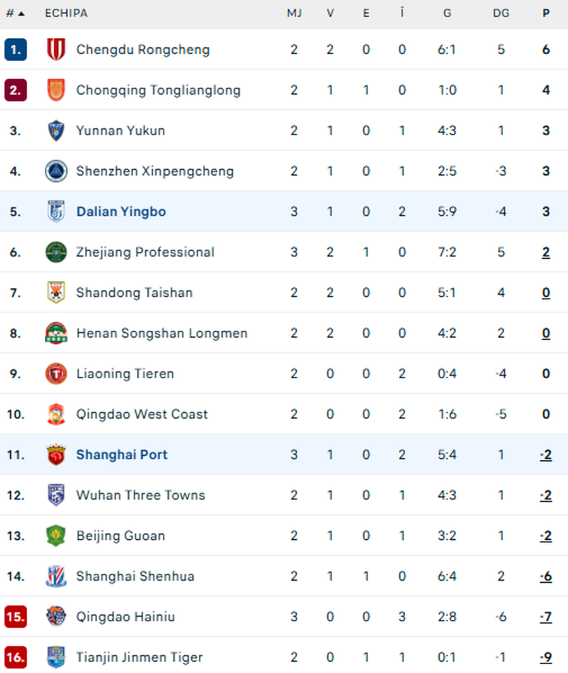Click the MJ matches played header

294,13
